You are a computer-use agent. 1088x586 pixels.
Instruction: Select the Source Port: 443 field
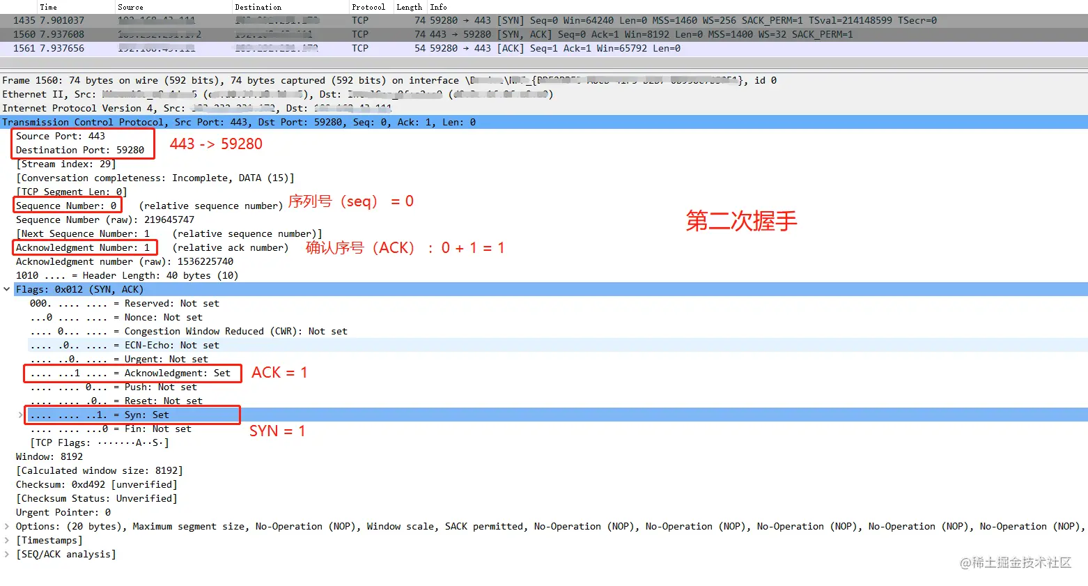click(x=61, y=136)
